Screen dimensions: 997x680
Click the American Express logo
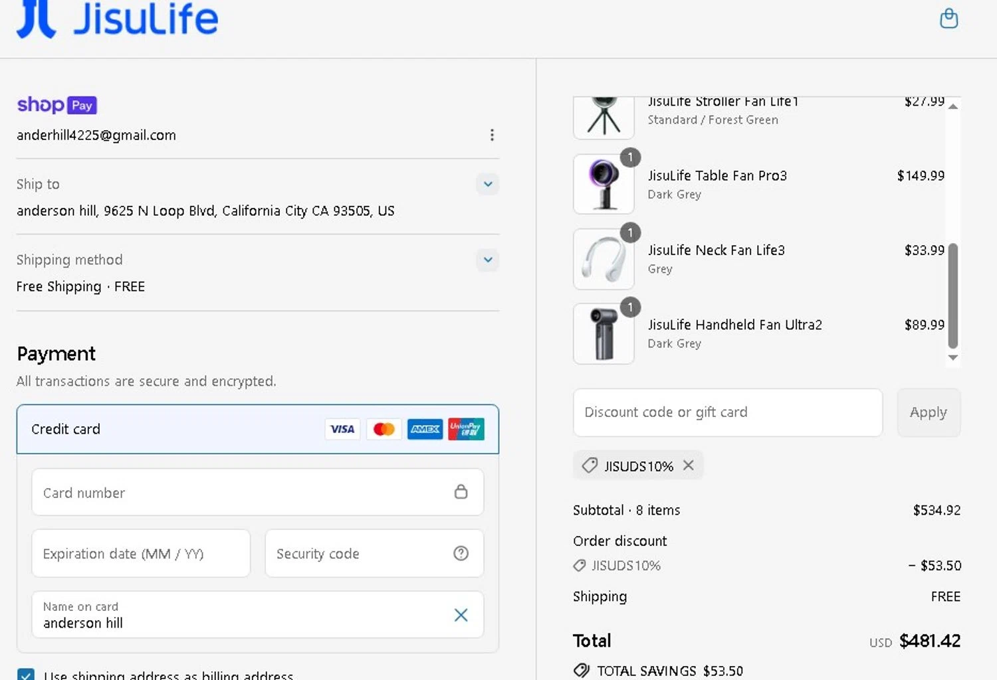[x=425, y=429]
